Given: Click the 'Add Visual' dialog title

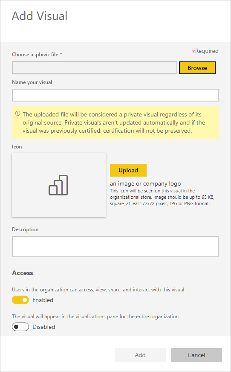Looking at the screenshot, I should coord(40,16).
